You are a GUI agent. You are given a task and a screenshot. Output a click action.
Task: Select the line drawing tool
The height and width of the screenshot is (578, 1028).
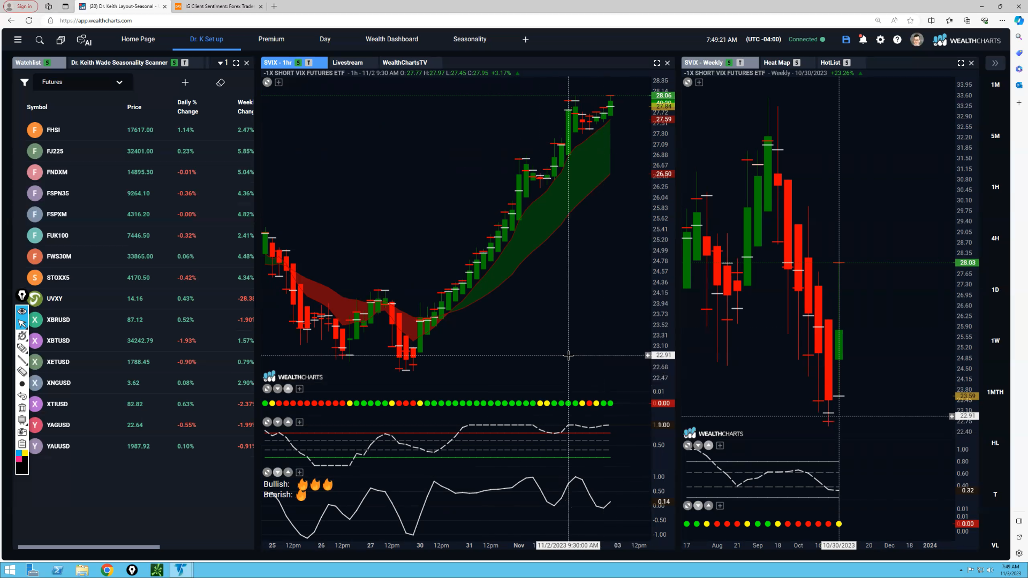22,360
